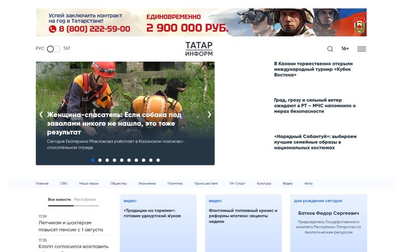Open the Летчикам и шахтерам pensions news
This screenshot has width=403, height=252.
pos(71,226)
